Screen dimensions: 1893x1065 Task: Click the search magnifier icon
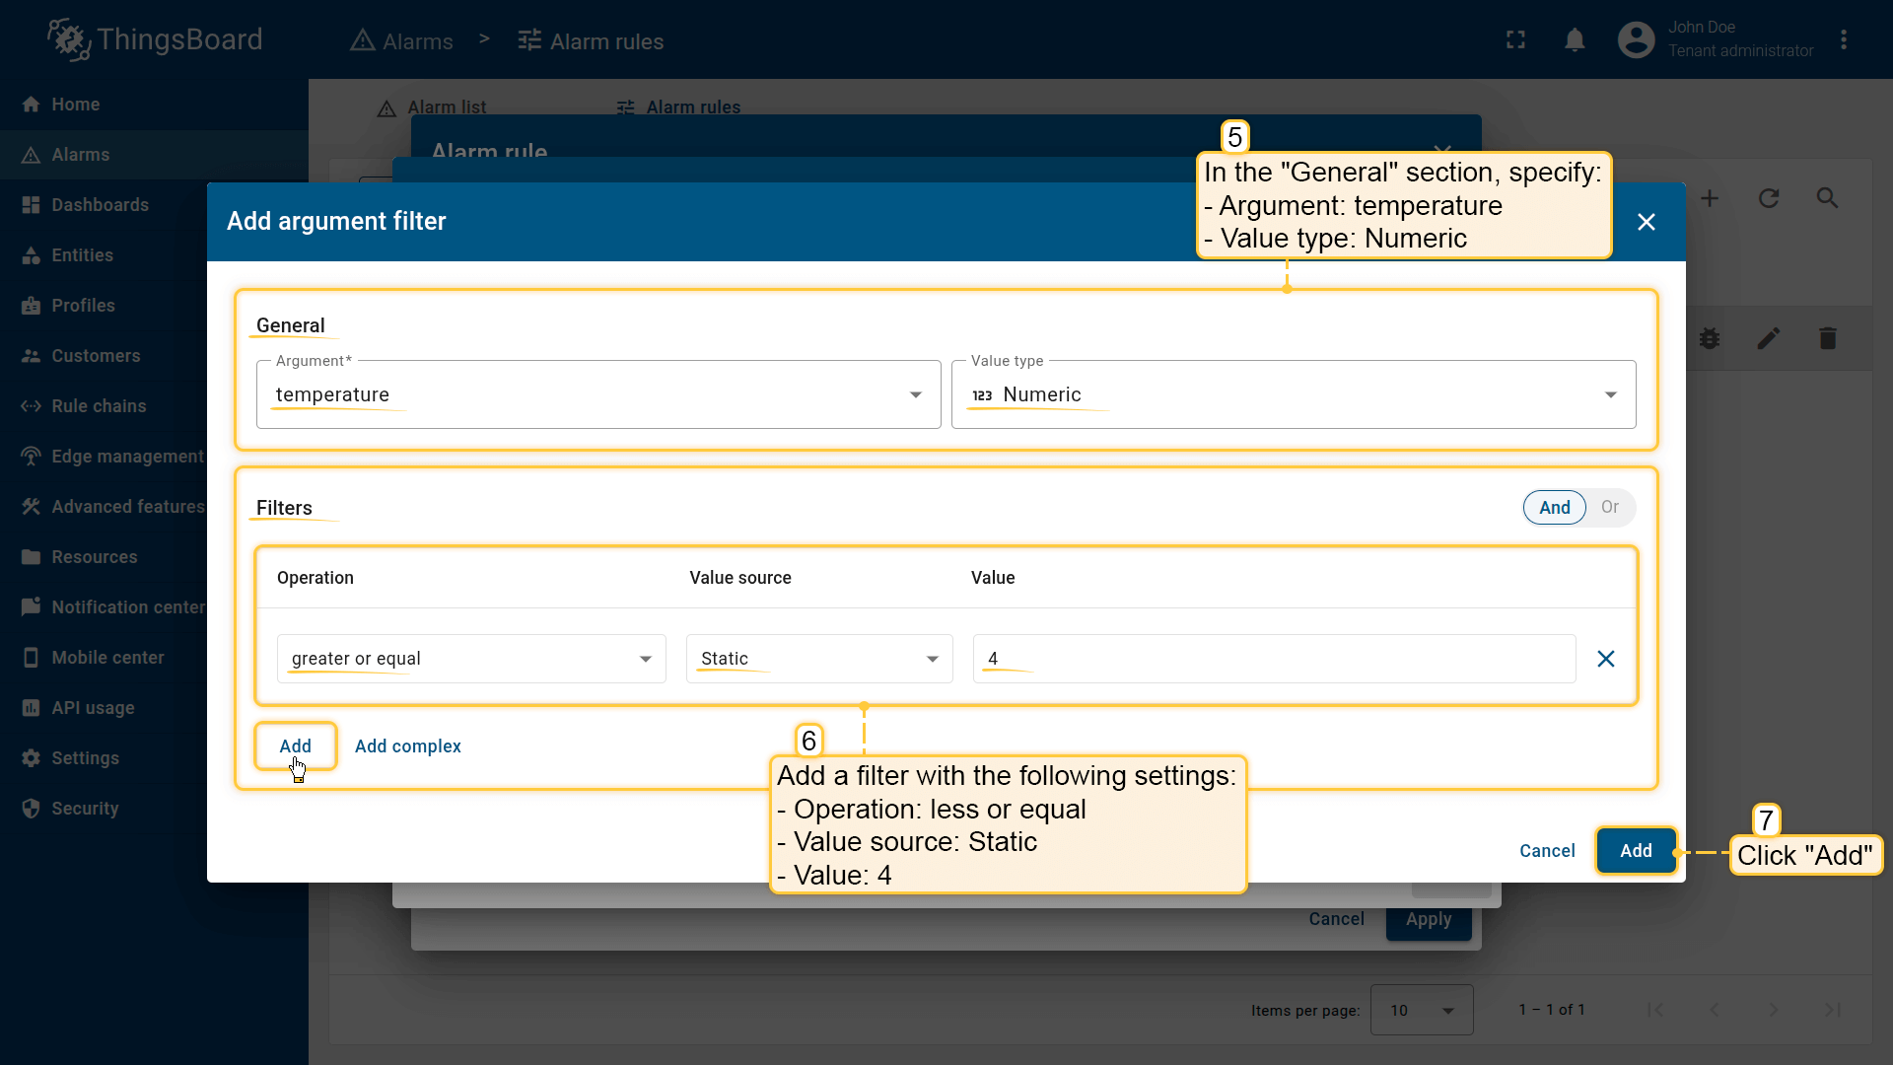(1827, 198)
